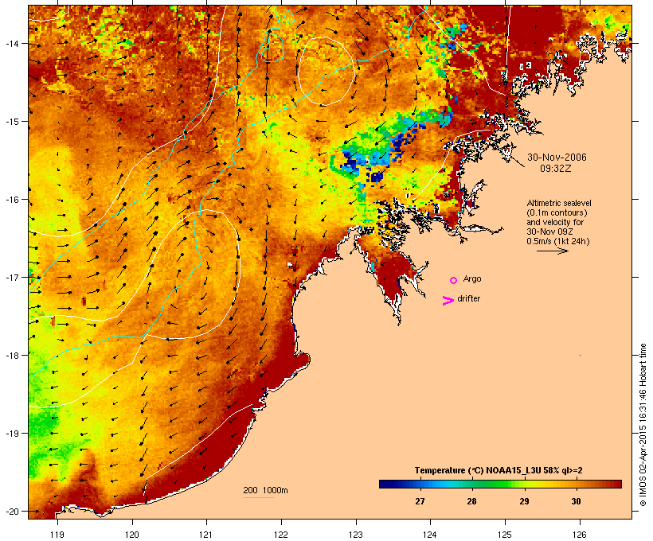Click the '-19' latitude axis label

12,434
